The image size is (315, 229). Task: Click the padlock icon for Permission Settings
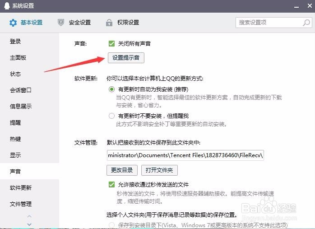coord(109,23)
